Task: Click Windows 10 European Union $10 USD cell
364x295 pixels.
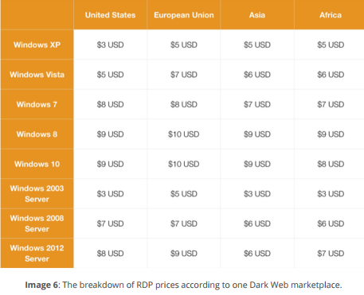Action: point(184,164)
